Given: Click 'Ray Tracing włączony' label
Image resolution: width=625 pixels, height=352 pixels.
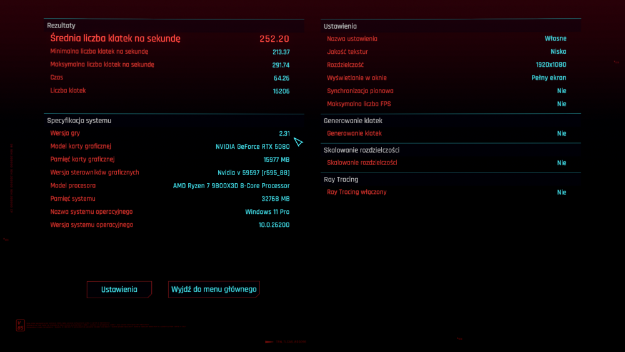Looking at the screenshot, I should [356, 192].
